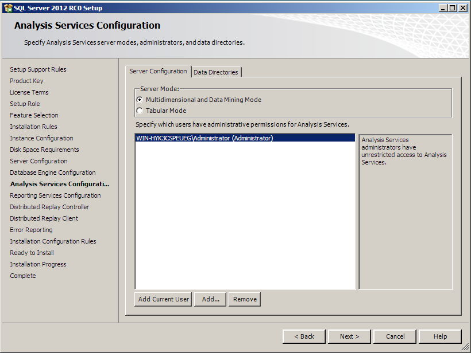Maximize the setup window

pos(453,8)
